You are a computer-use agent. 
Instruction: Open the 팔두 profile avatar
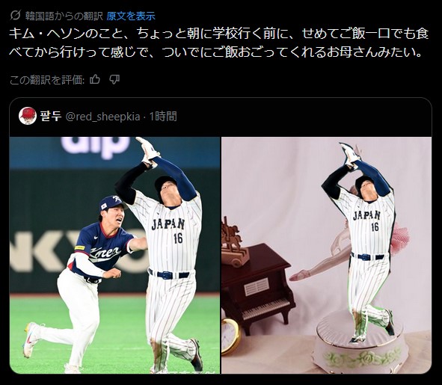pos(28,116)
